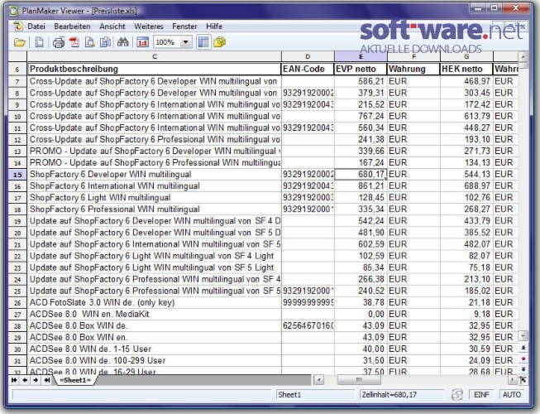Click ShopFactory 6 Light WIN multilingual cell
The image size is (540, 414).
tap(155, 198)
